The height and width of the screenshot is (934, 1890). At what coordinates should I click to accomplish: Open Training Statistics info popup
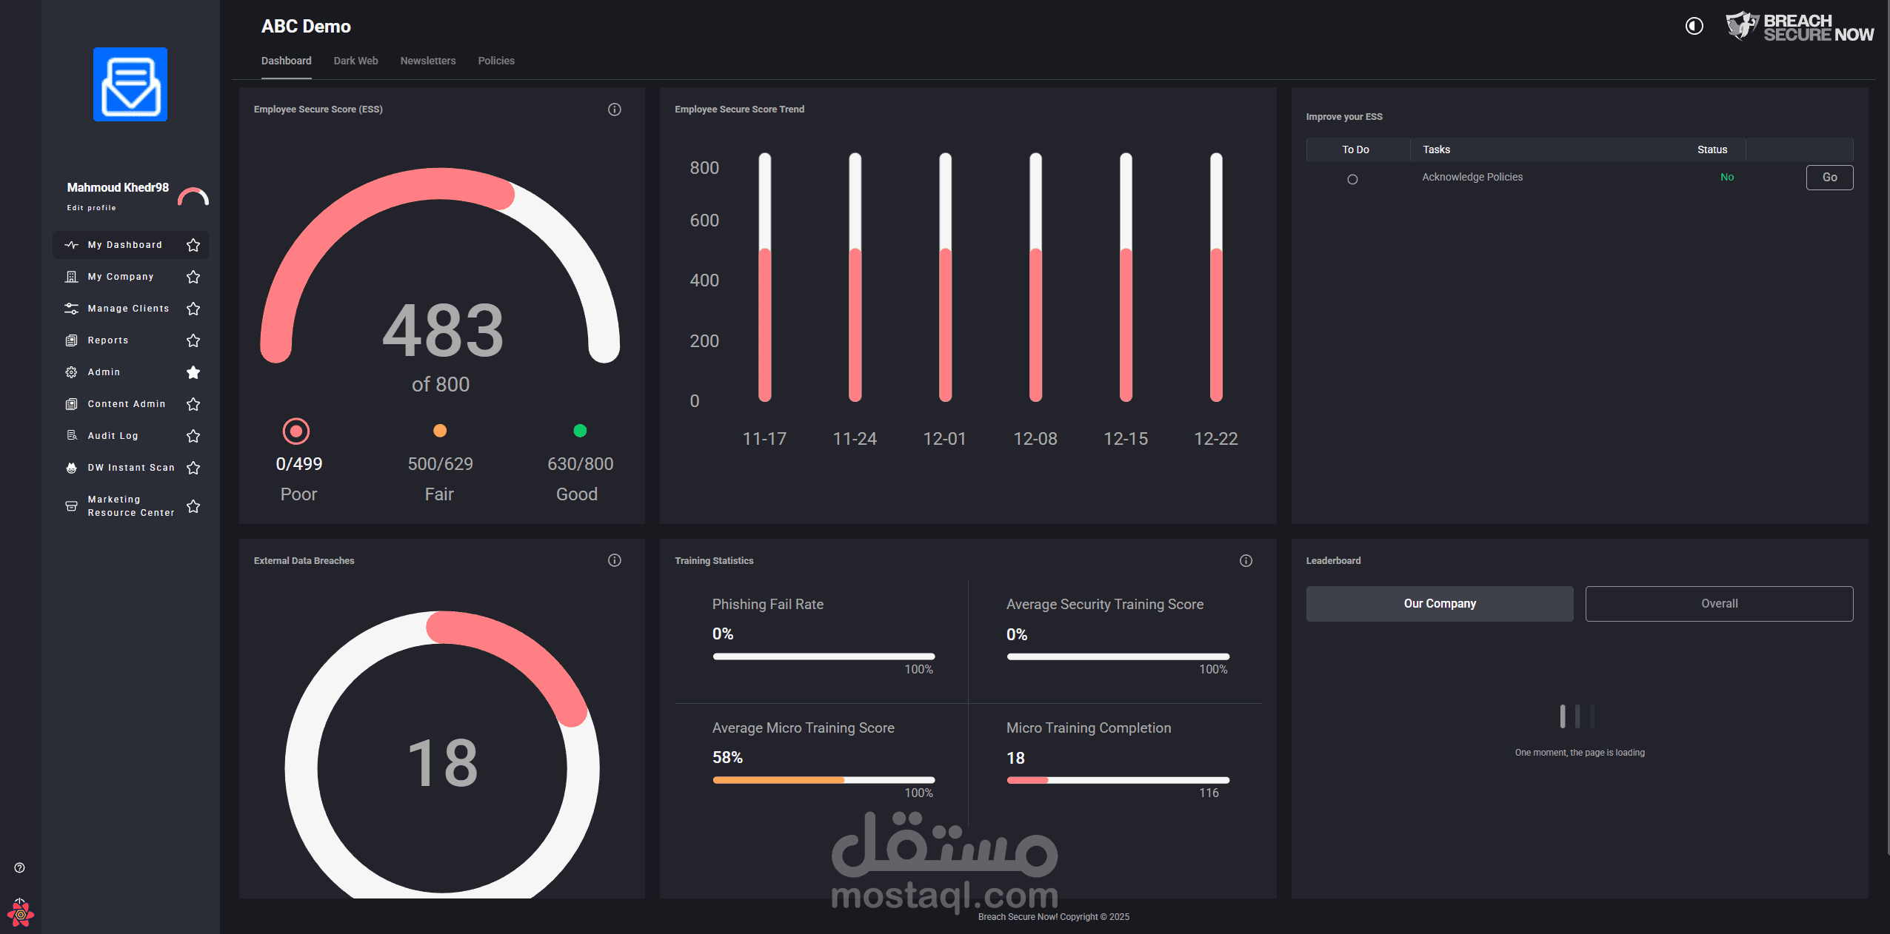[x=1245, y=560]
